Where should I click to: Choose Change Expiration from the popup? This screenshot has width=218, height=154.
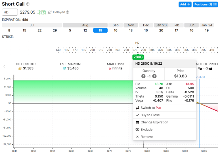(154, 122)
